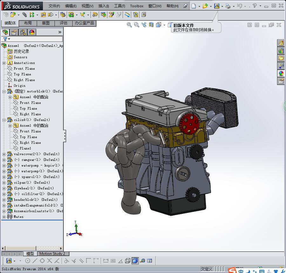
Task: Click the Zoom to Area icon
Action: click(136, 25)
